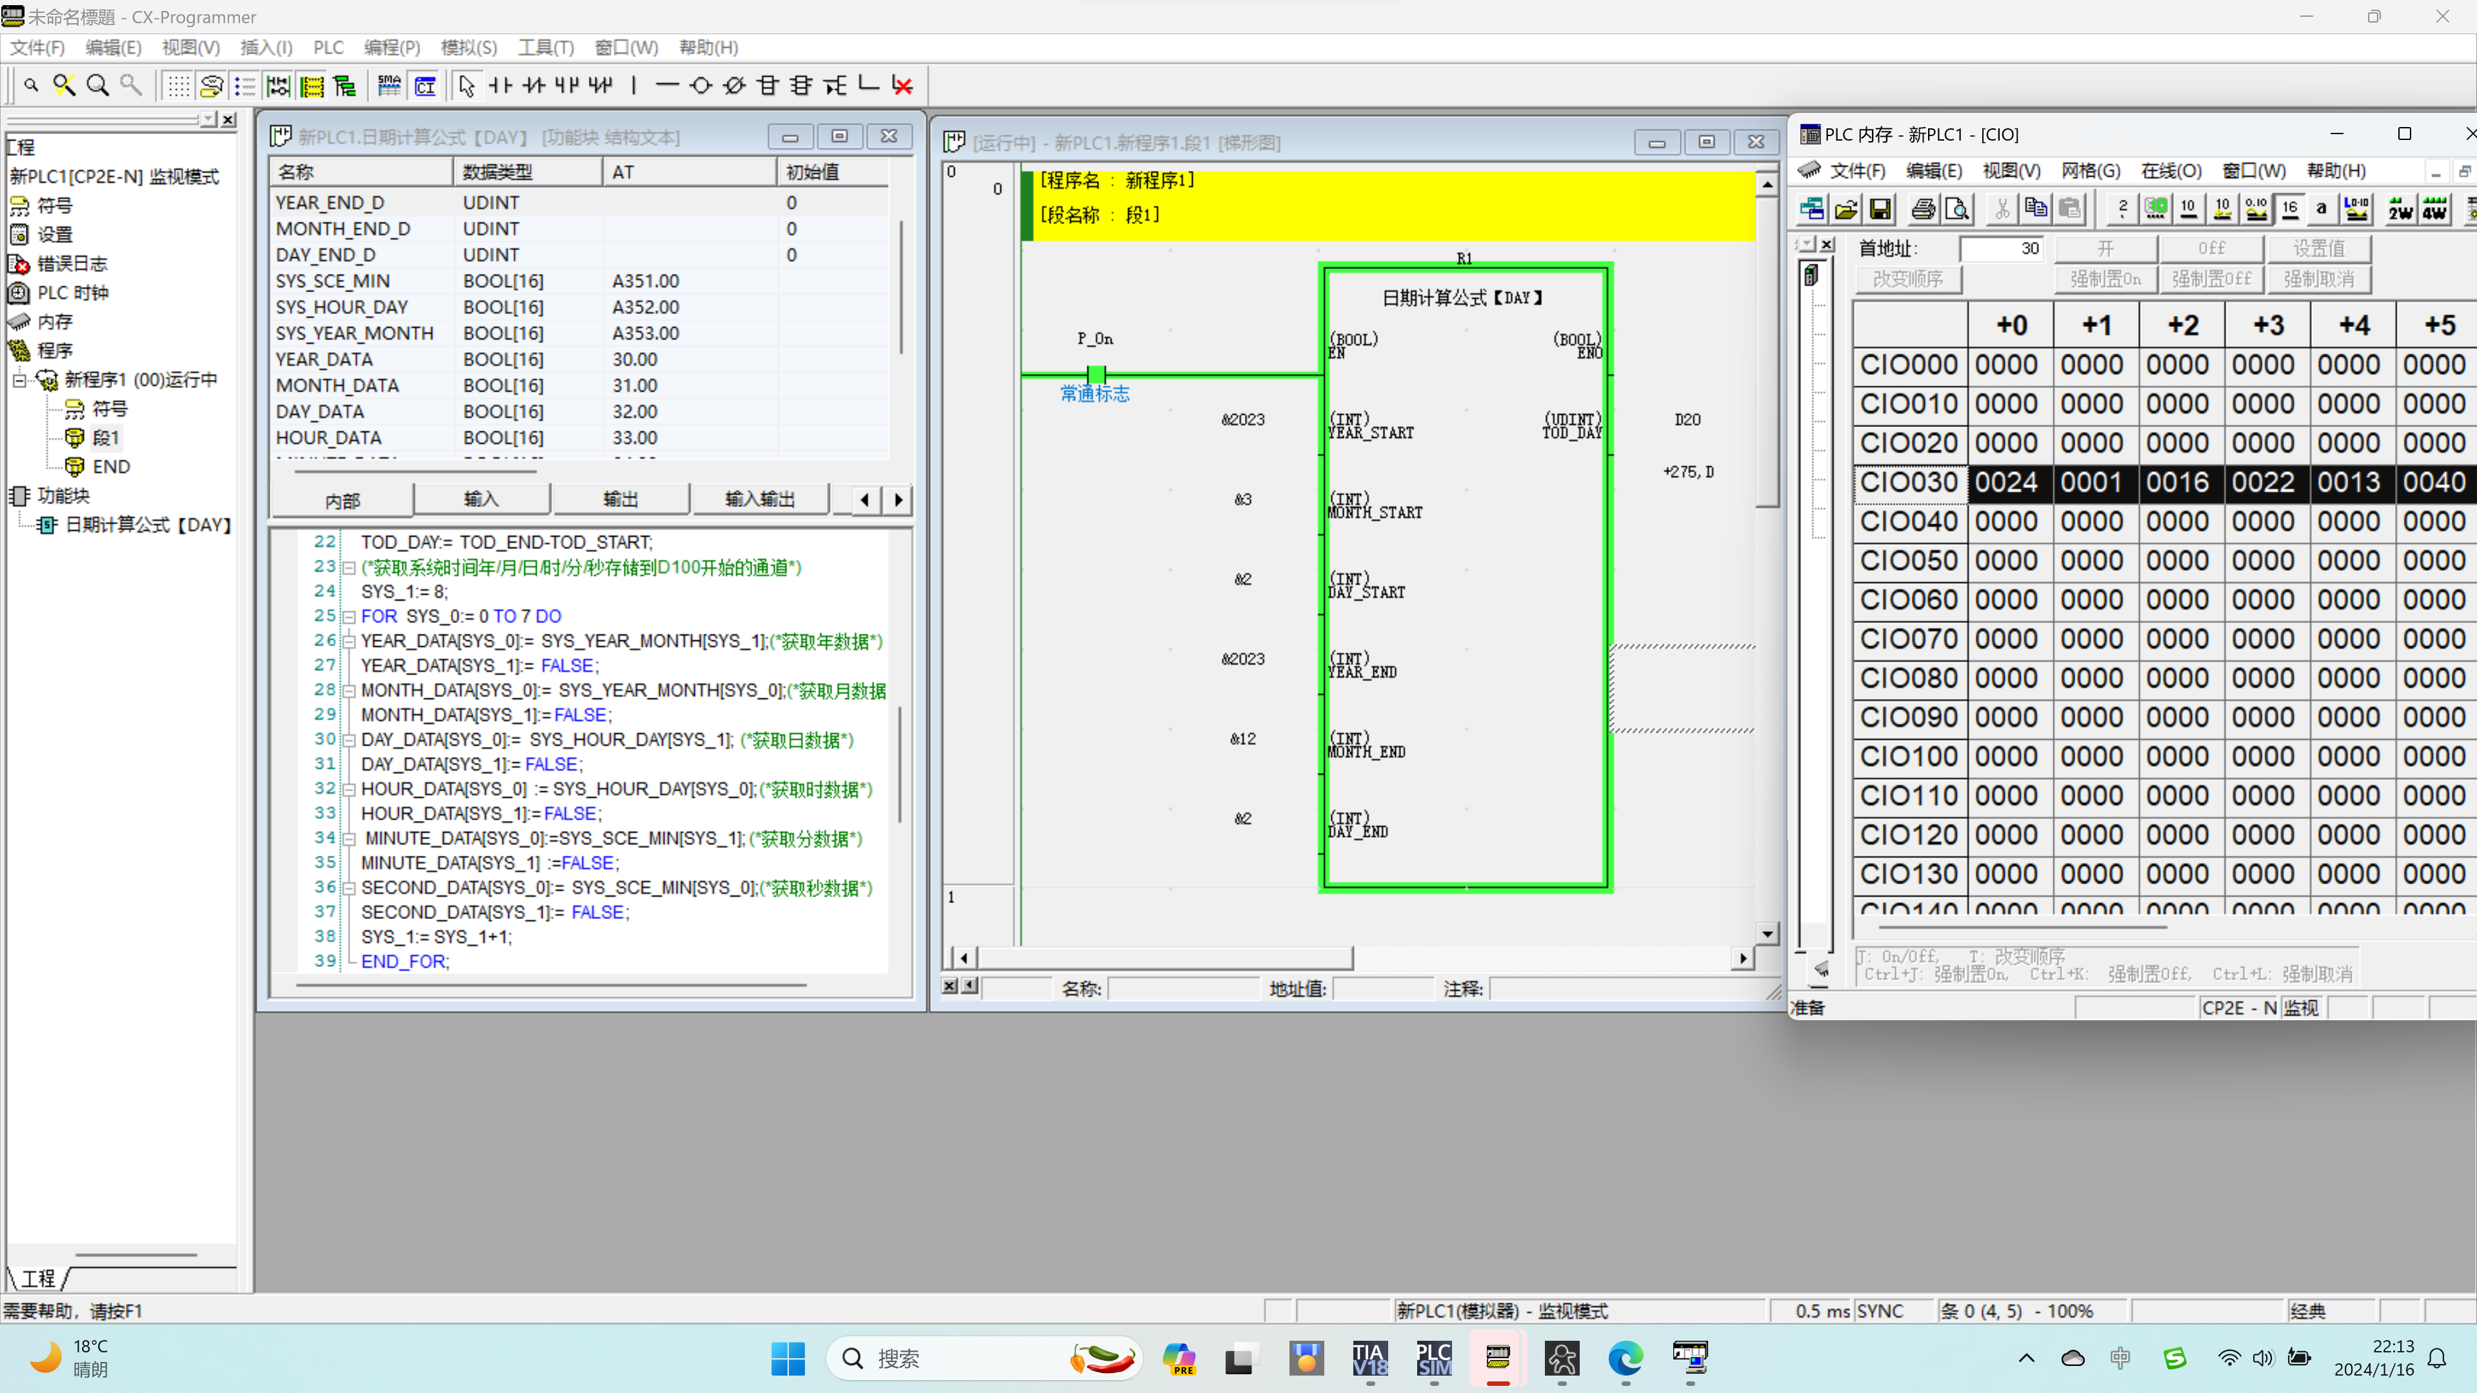Collapse the FOR loop at line 25
This screenshot has height=1393, width=2477.
click(350, 617)
